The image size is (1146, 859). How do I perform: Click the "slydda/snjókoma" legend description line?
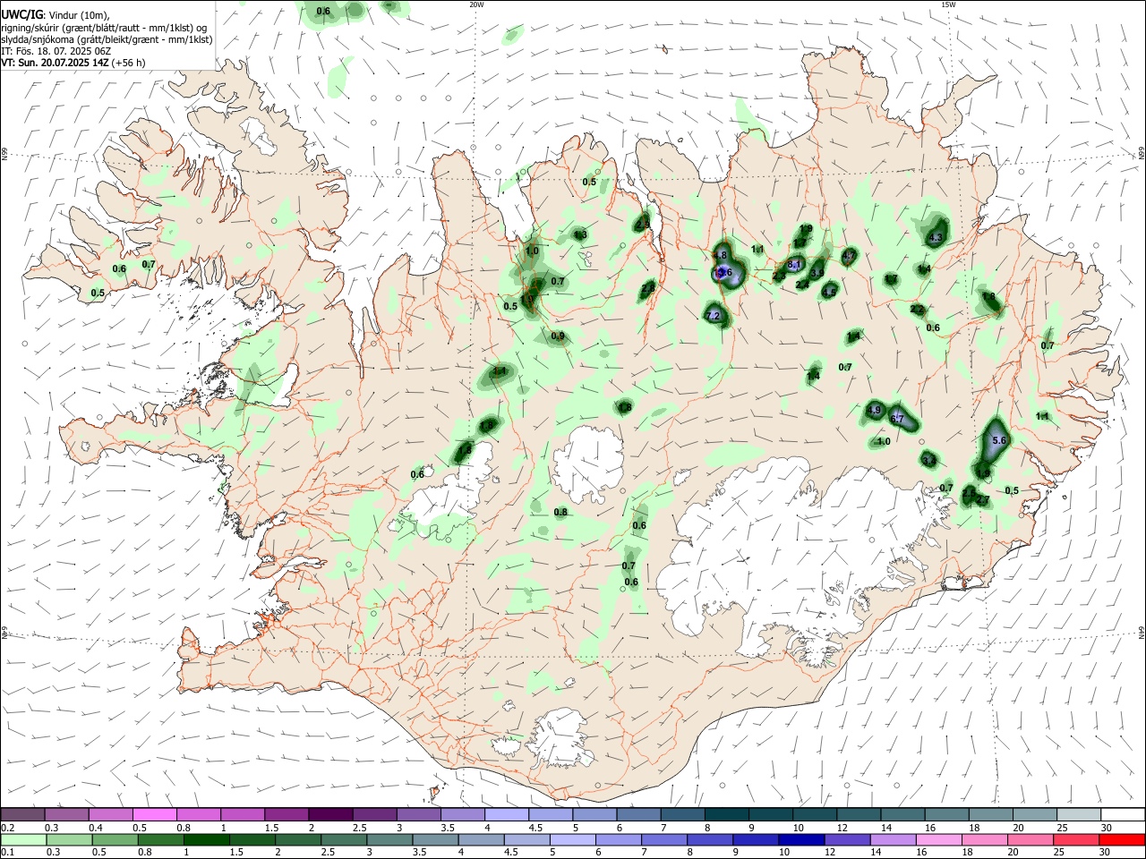107,39
